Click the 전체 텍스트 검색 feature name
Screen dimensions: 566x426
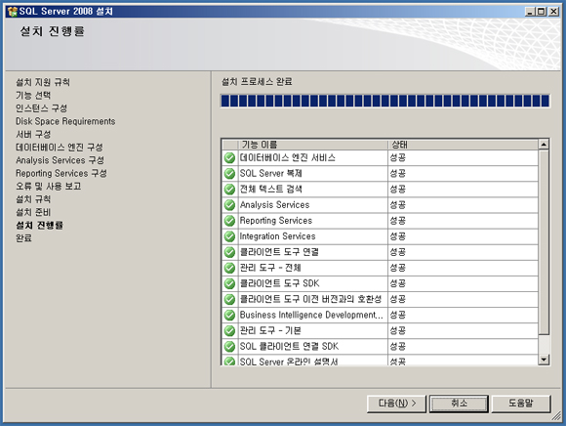(271, 190)
